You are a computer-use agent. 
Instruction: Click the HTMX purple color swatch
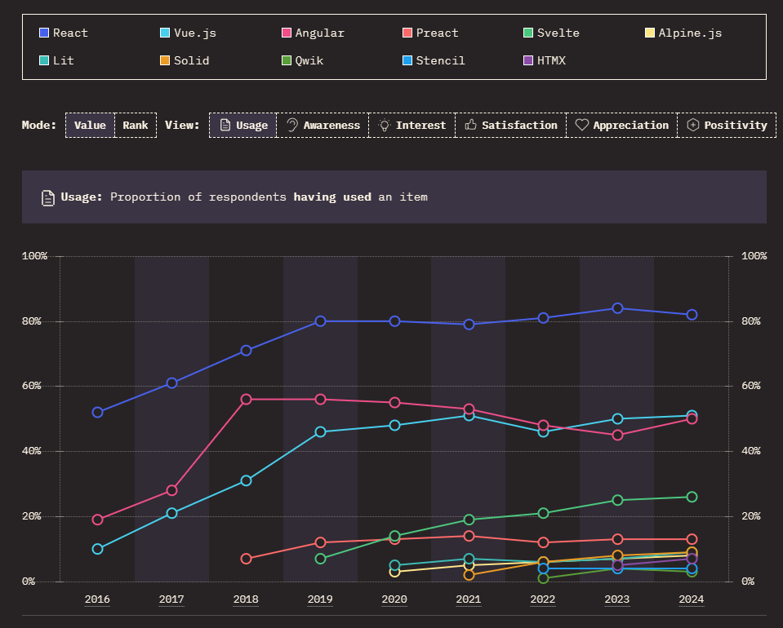[528, 60]
